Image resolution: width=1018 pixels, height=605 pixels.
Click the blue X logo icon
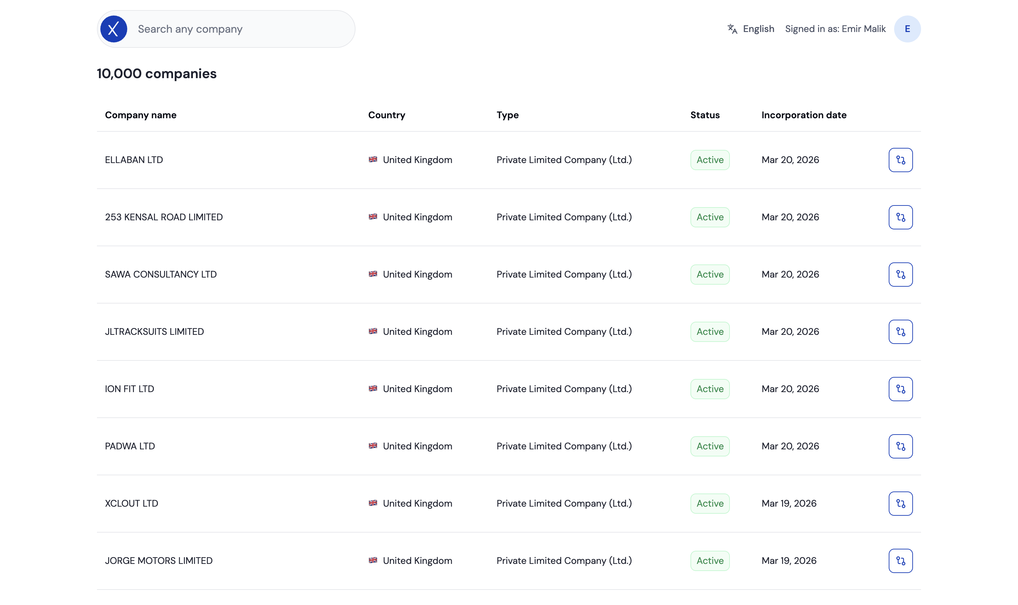click(114, 29)
